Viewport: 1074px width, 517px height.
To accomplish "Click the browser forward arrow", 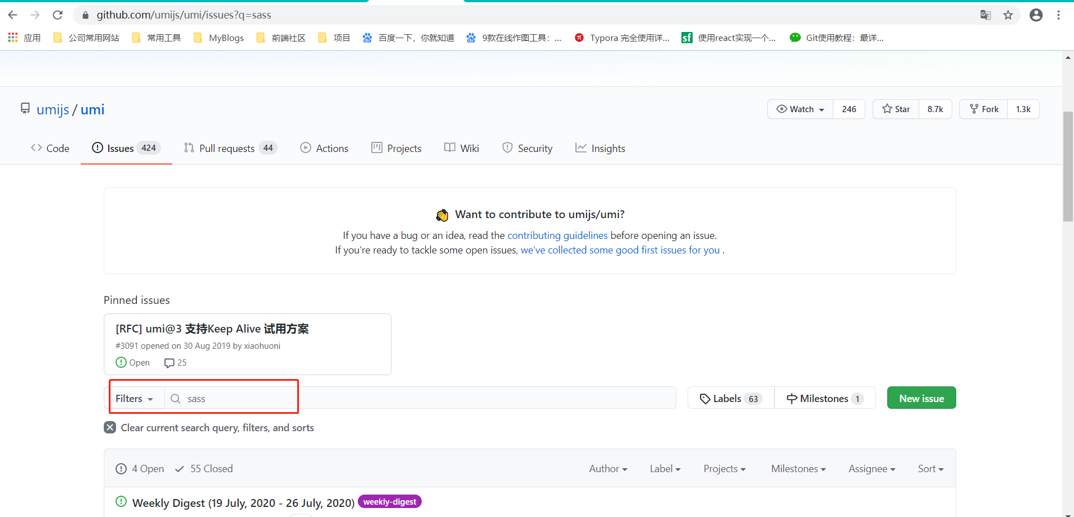I will click(35, 15).
